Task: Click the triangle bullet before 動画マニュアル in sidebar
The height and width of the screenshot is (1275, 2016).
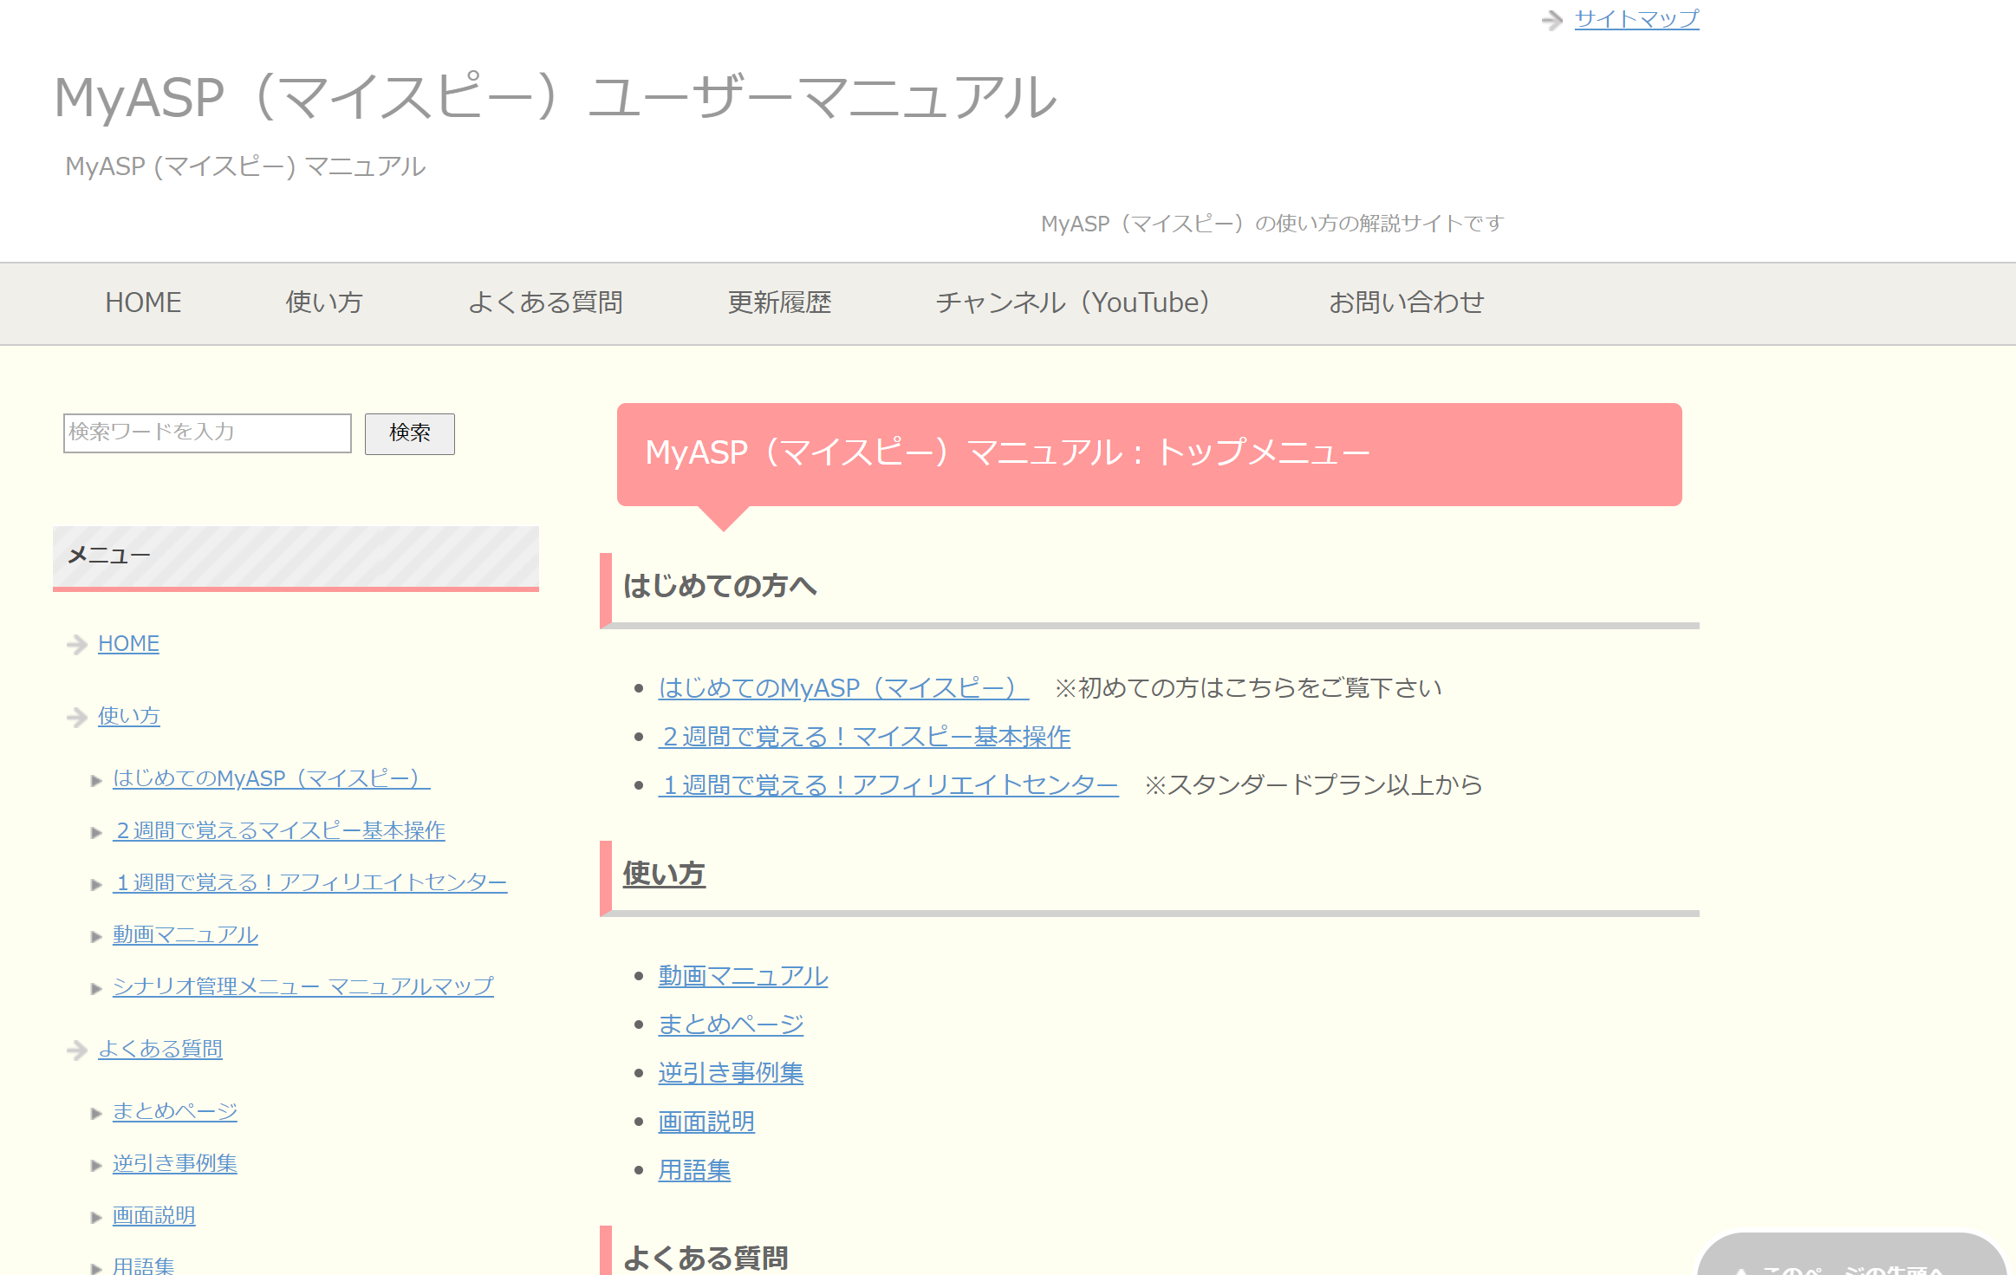Action: pos(96,937)
